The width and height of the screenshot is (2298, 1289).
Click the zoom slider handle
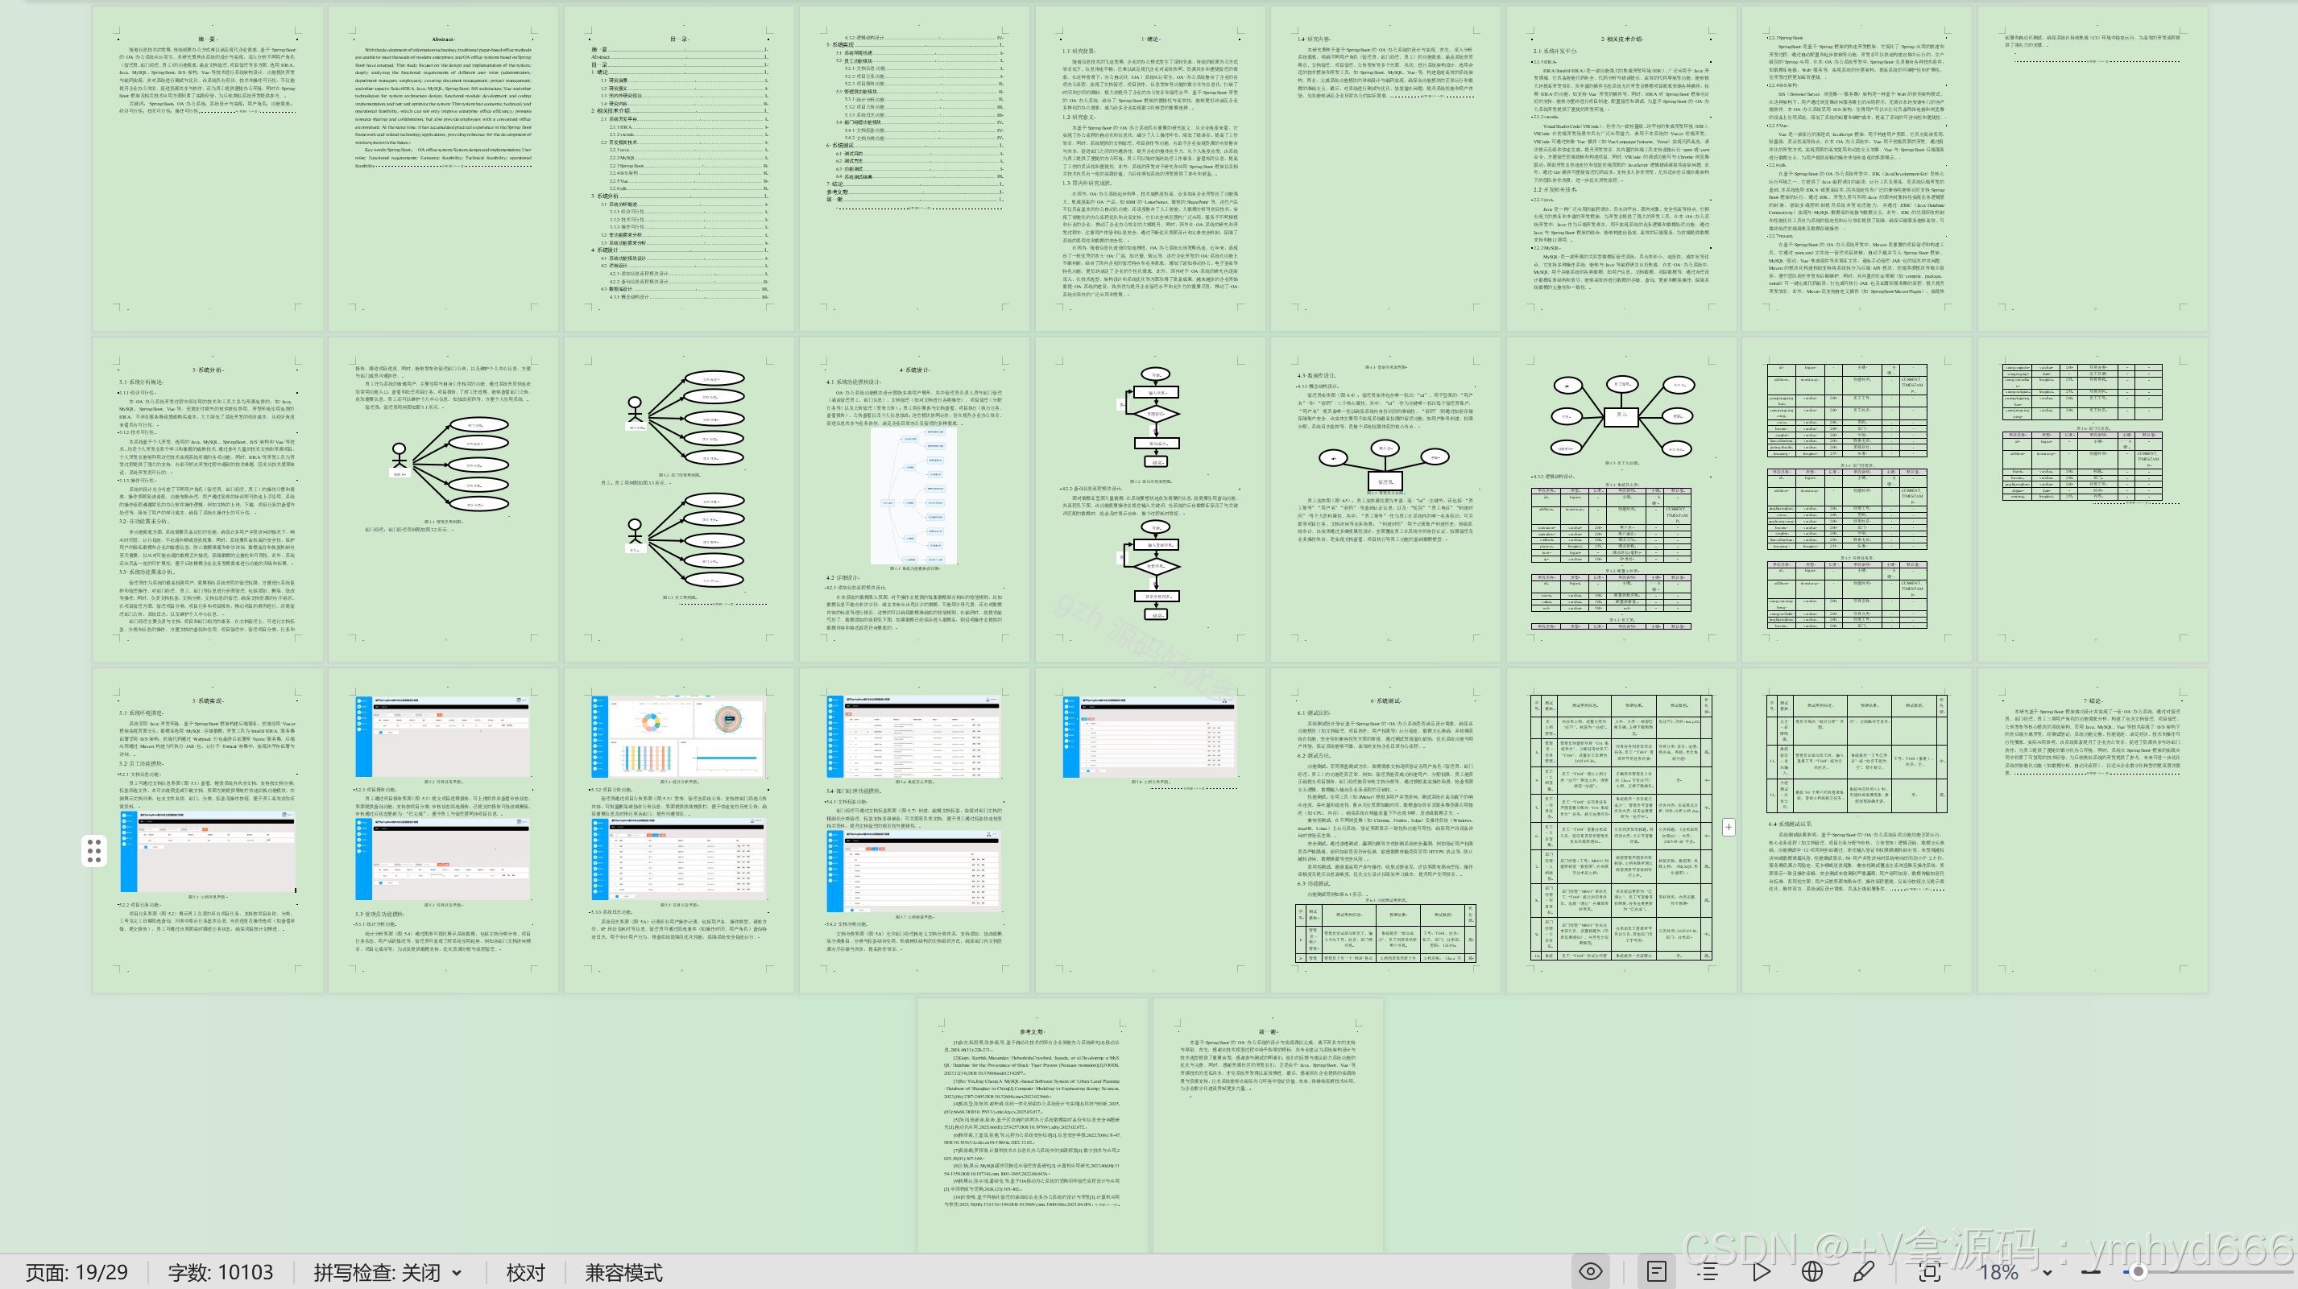[x=2139, y=1272]
